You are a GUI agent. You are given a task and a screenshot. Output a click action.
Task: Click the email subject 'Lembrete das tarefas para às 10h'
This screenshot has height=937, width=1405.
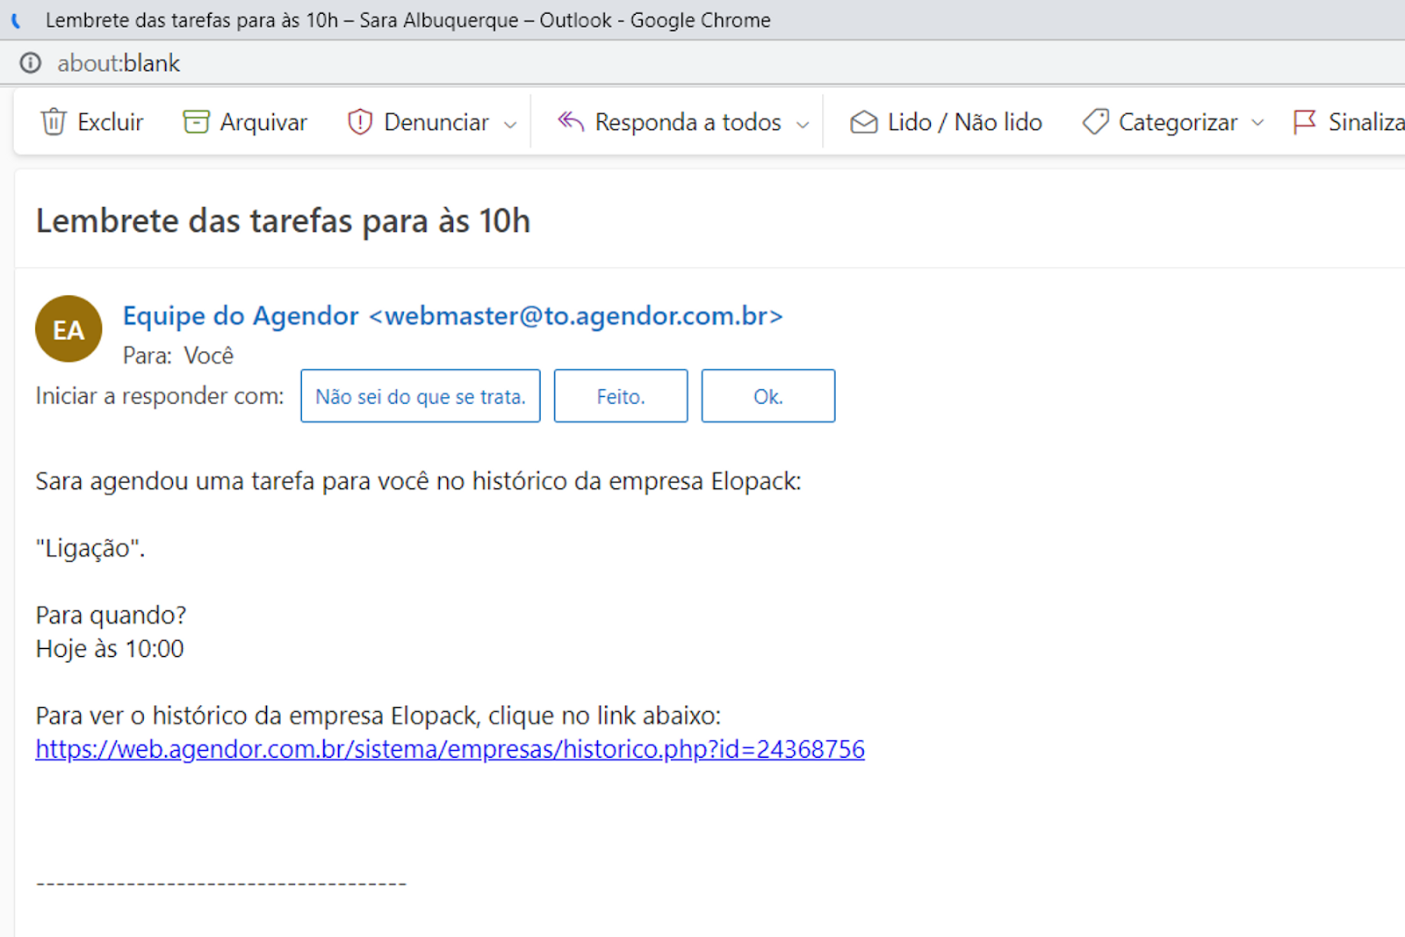(x=283, y=220)
